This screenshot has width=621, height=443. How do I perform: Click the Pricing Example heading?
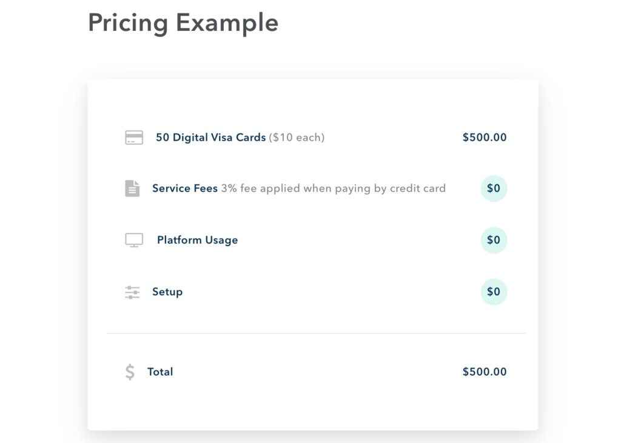[x=183, y=23]
